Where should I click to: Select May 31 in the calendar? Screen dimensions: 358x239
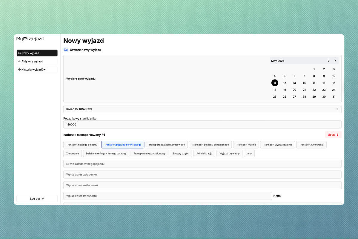(x=334, y=97)
